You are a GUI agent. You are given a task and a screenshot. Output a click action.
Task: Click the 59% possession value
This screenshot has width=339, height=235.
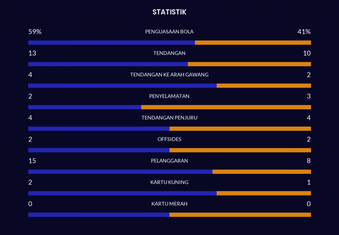pos(35,32)
